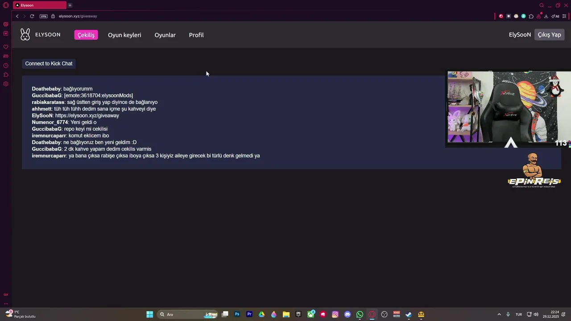Click the 'Numenor_6774: Yeni geldi o' line
This screenshot has width=571, height=321.
64,122
